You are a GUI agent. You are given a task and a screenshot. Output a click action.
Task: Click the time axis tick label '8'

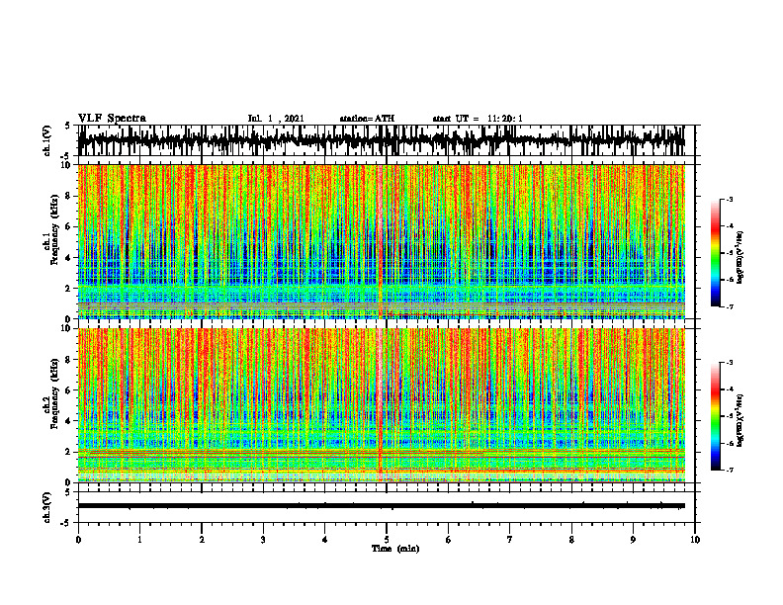pyautogui.click(x=571, y=540)
